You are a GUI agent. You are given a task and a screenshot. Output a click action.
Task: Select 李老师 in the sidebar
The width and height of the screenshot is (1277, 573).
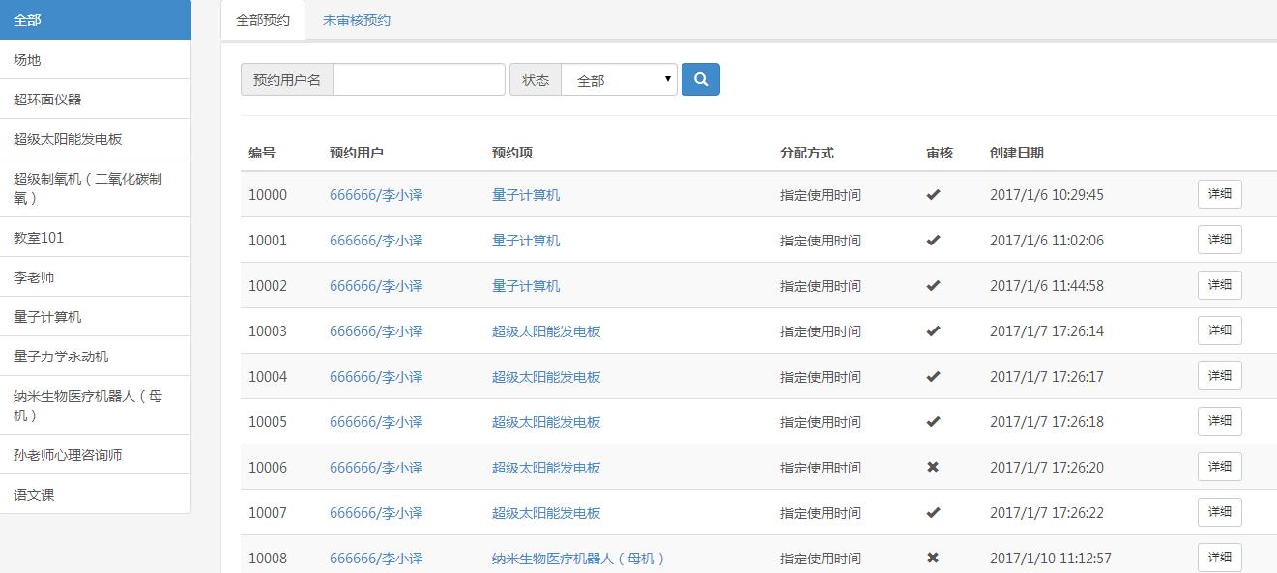tap(96, 276)
